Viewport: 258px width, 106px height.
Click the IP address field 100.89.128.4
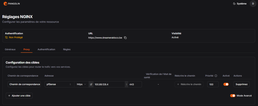point(109,84)
